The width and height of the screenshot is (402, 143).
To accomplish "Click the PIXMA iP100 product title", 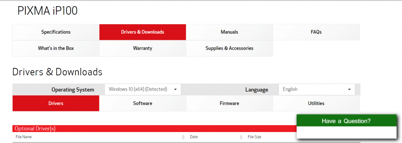I will click(48, 11).
